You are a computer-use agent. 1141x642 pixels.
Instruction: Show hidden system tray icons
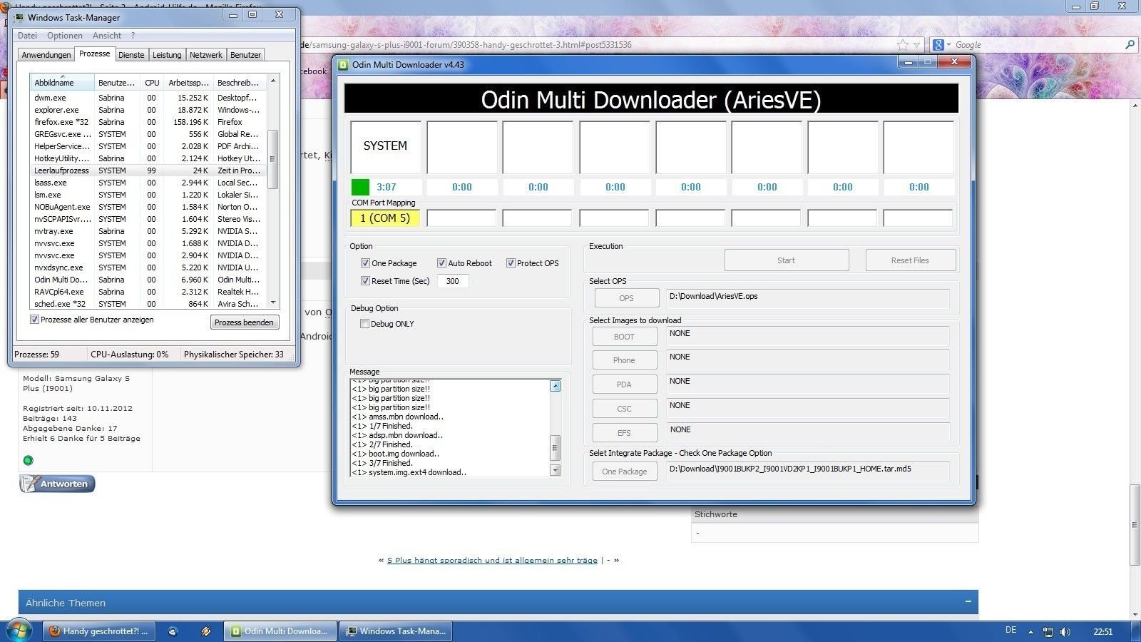tap(1030, 631)
